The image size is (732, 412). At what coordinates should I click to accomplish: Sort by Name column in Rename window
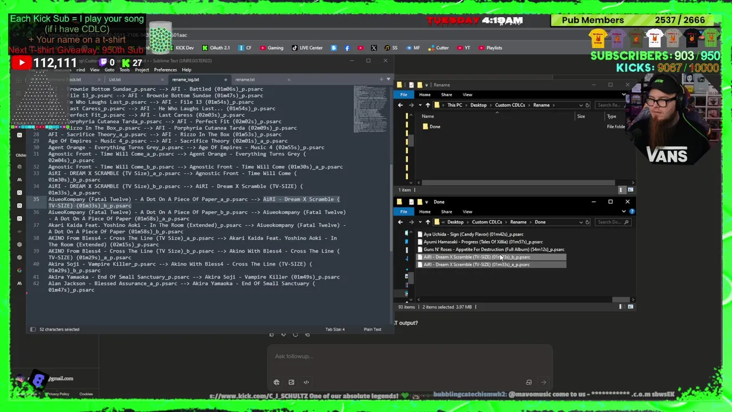click(x=428, y=117)
